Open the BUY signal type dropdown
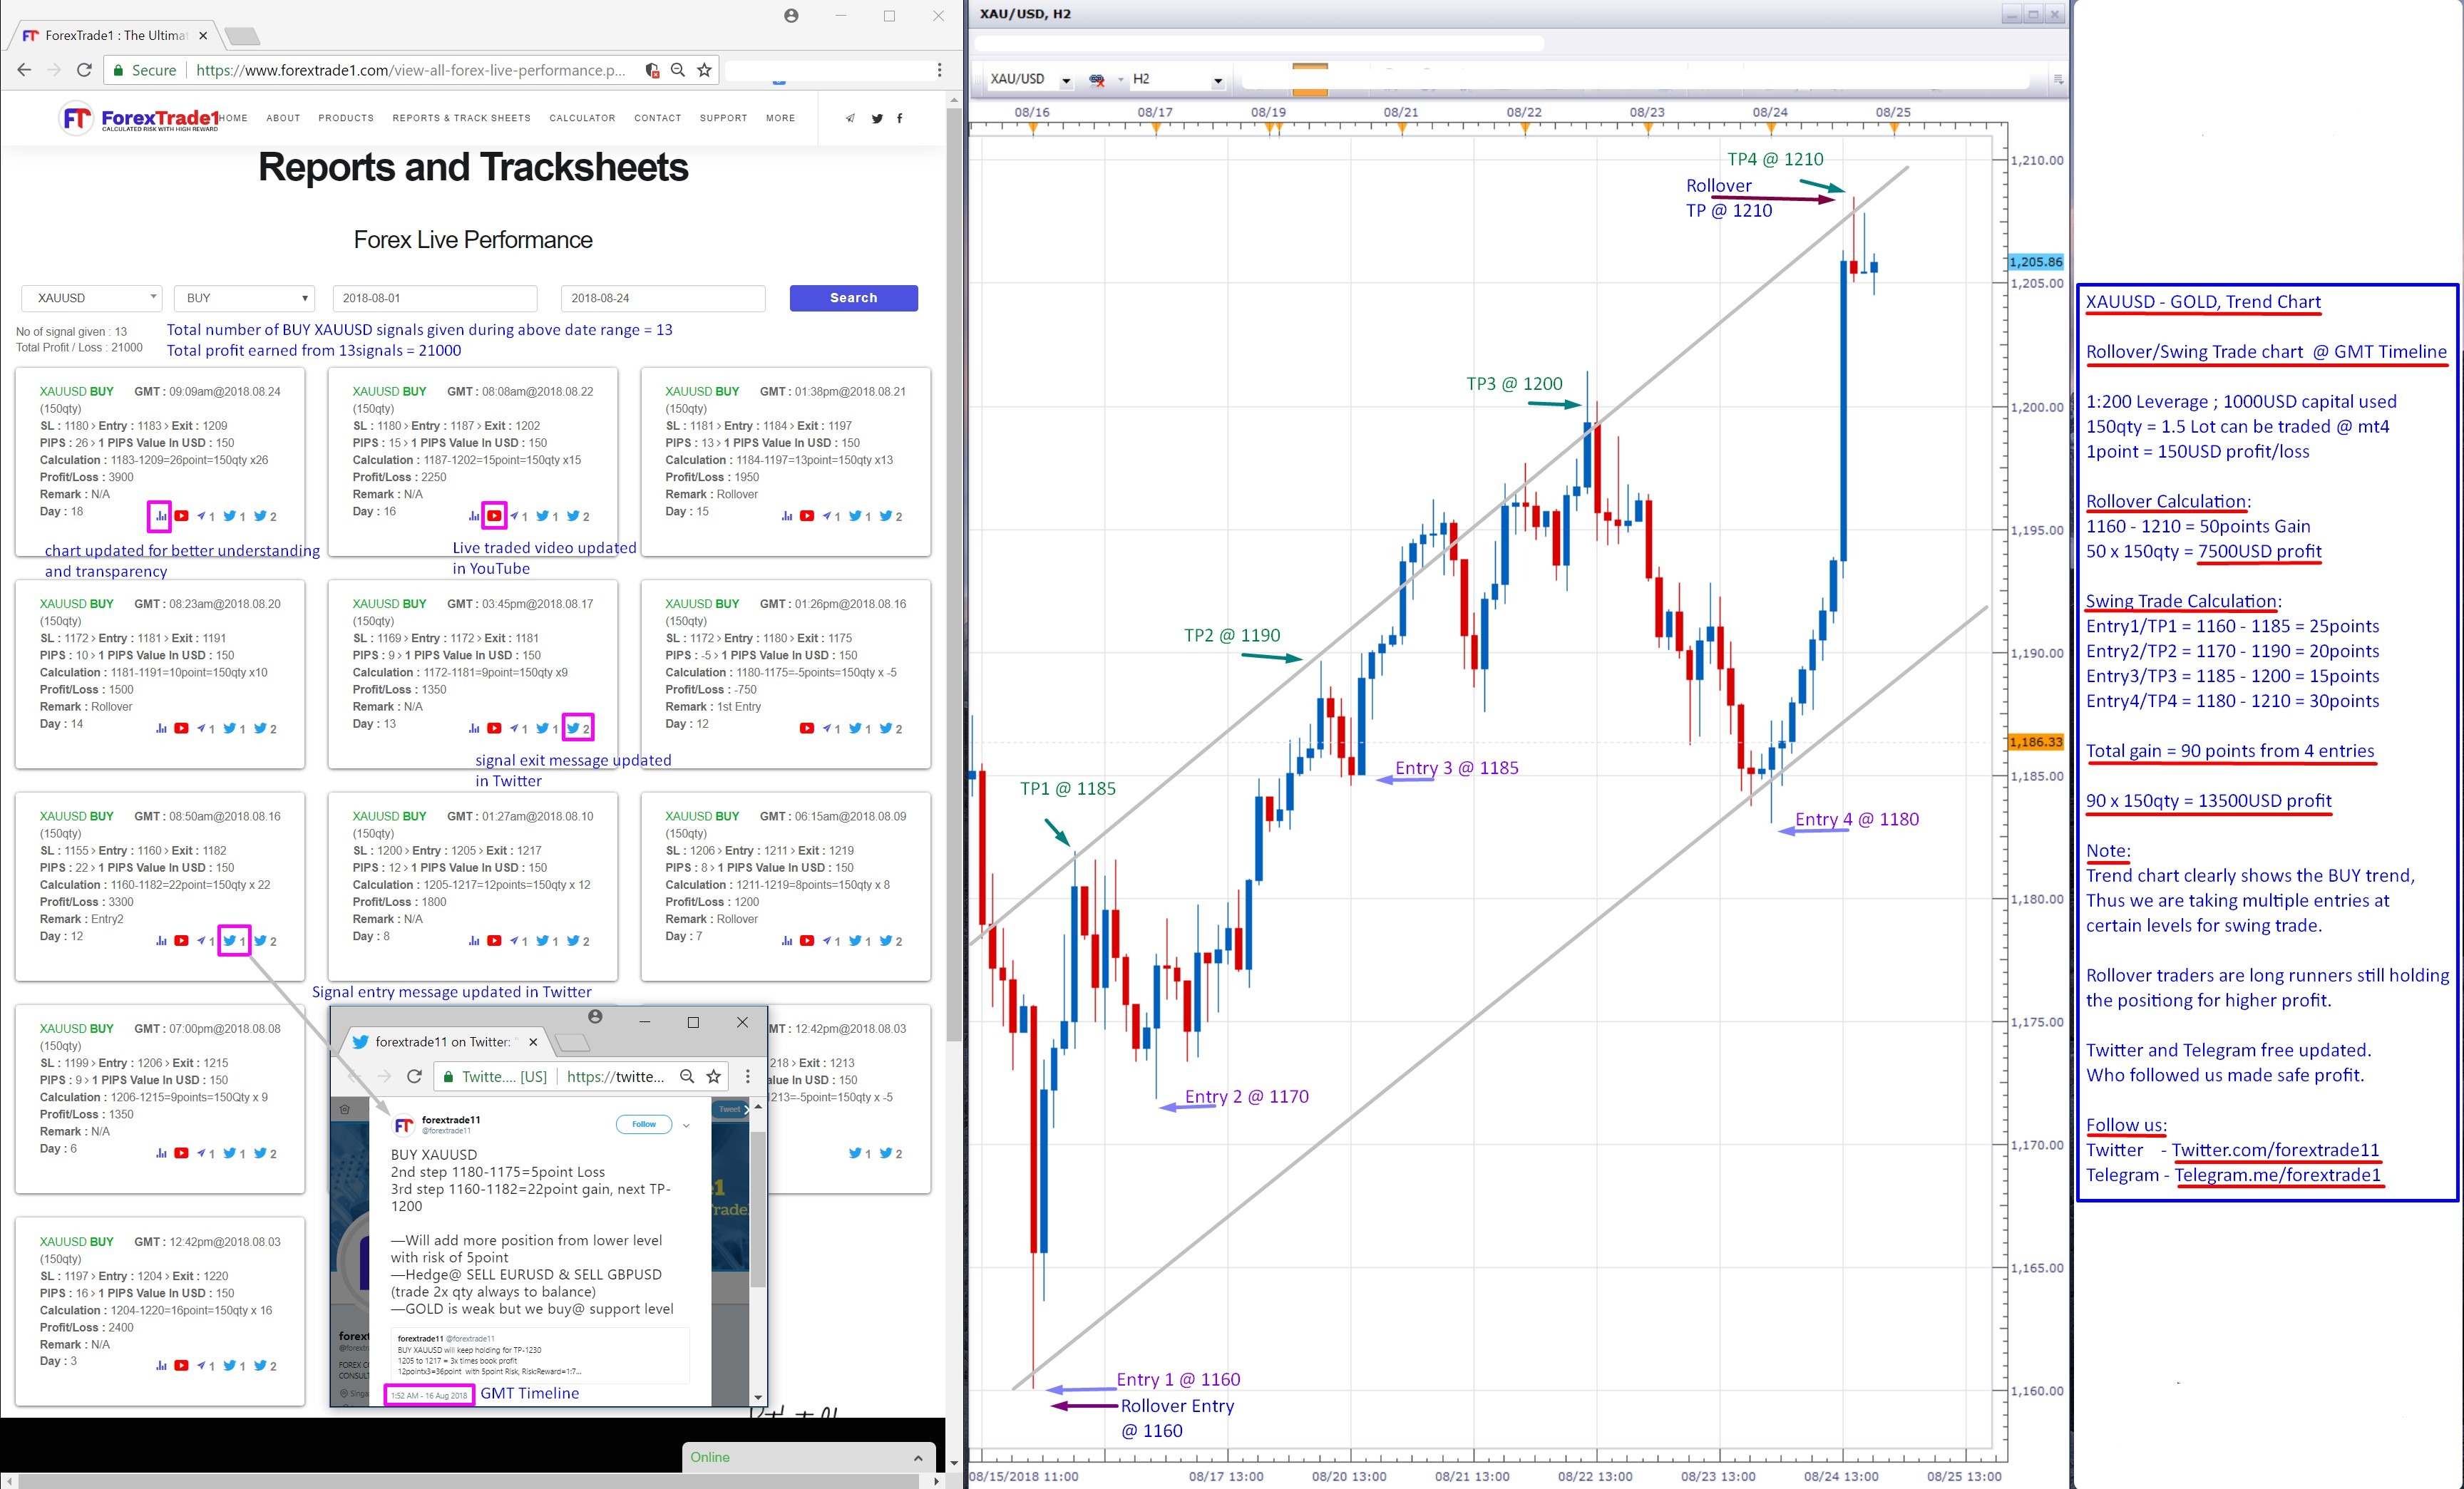The height and width of the screenshot is (1489, 2464). (245, 298)
